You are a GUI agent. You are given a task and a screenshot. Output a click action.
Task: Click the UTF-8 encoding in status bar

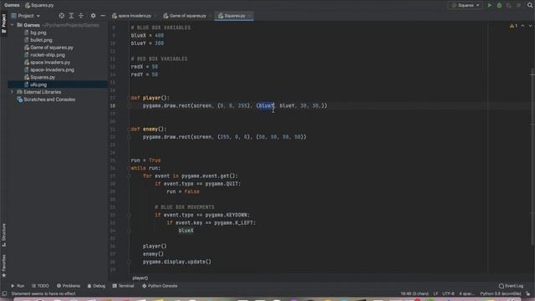click(x=448, y=293)
